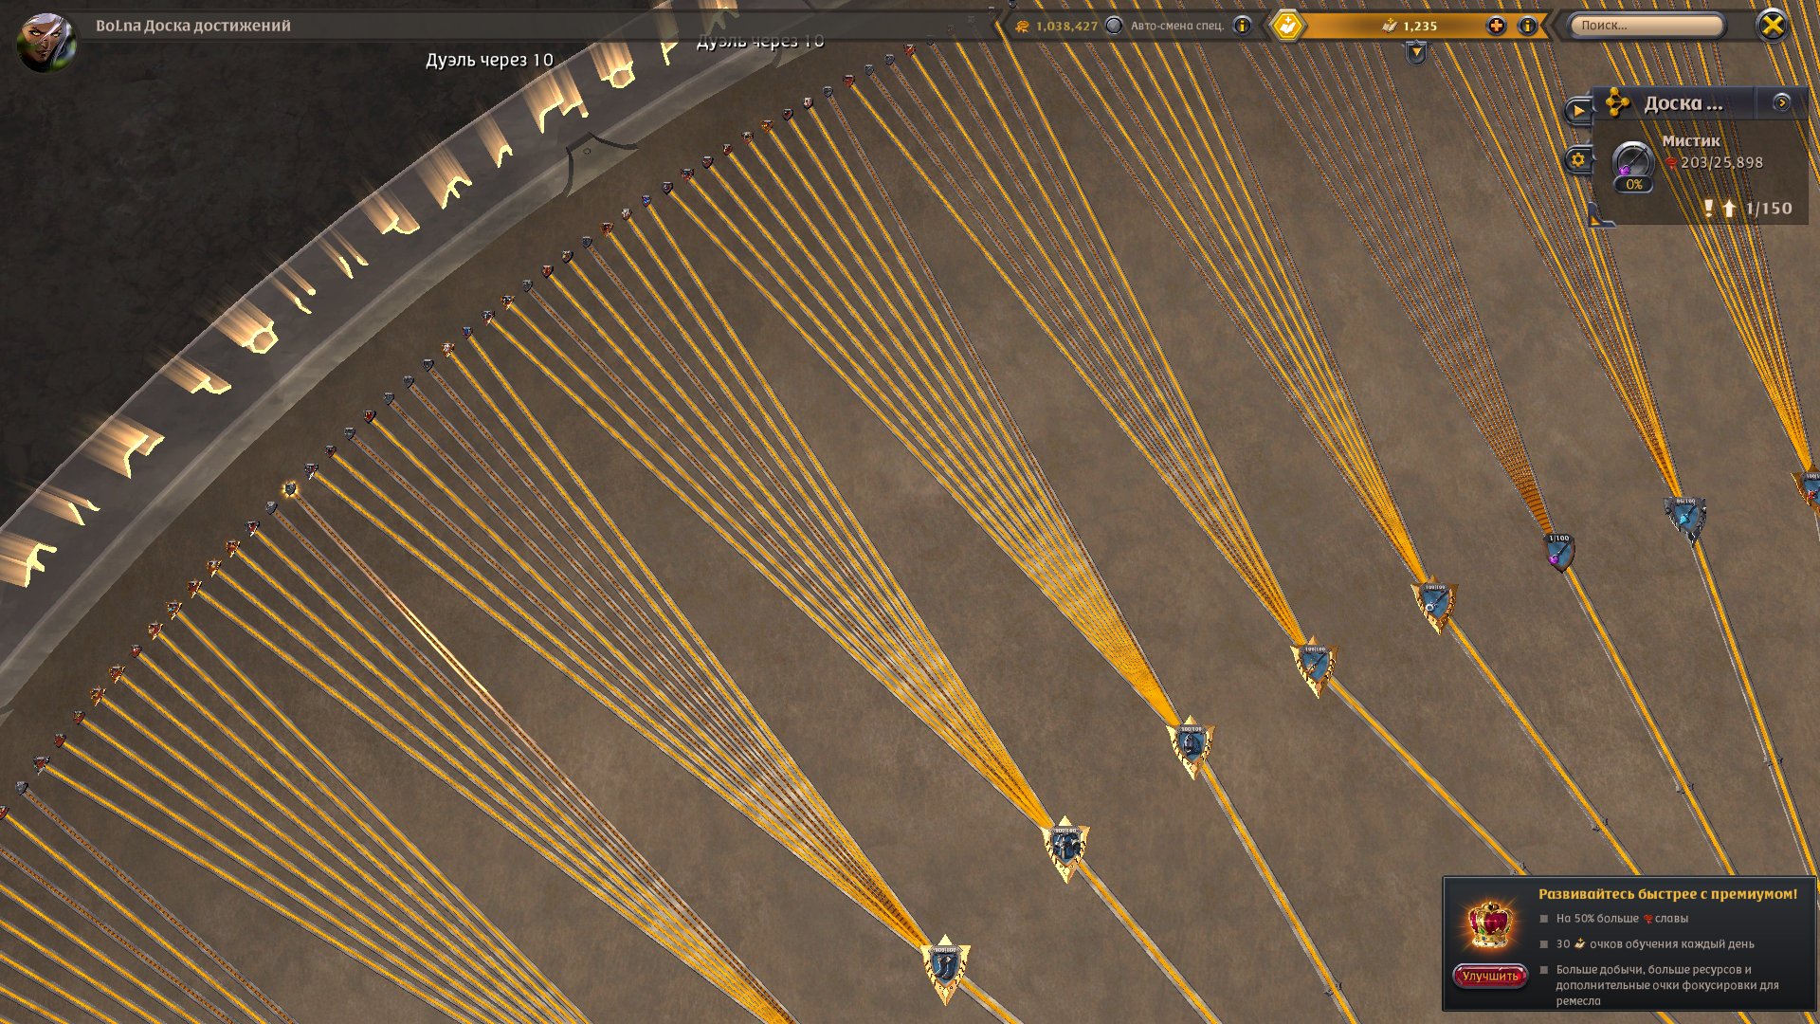This screenshot has width=1820, height=1024.
Task: Expand the dropdown arrow under learning points
Action: 1415,53
